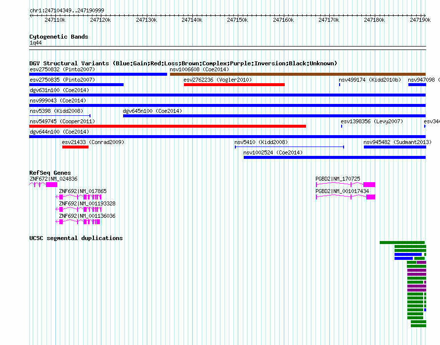
Task: Select the red esv2762236 loss bar
Action: pyautogui.click(x=234, y=85)
